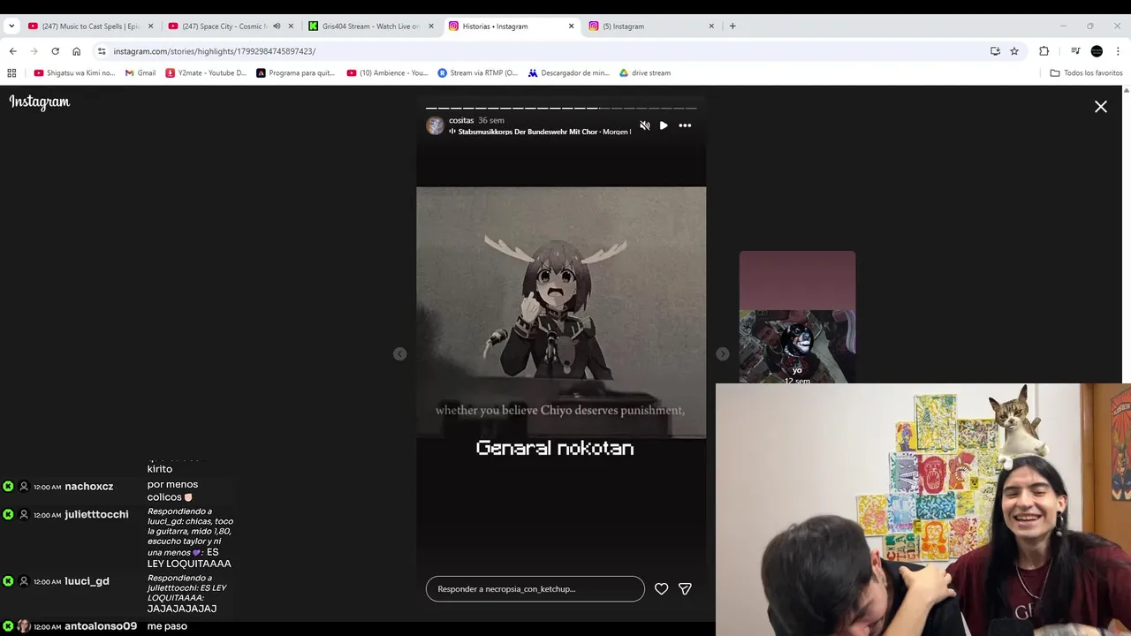Open the 'Descargador de min...' bookmark
Image resolution: width=1131 pixels, height=636 pixels.
(569, 73)
